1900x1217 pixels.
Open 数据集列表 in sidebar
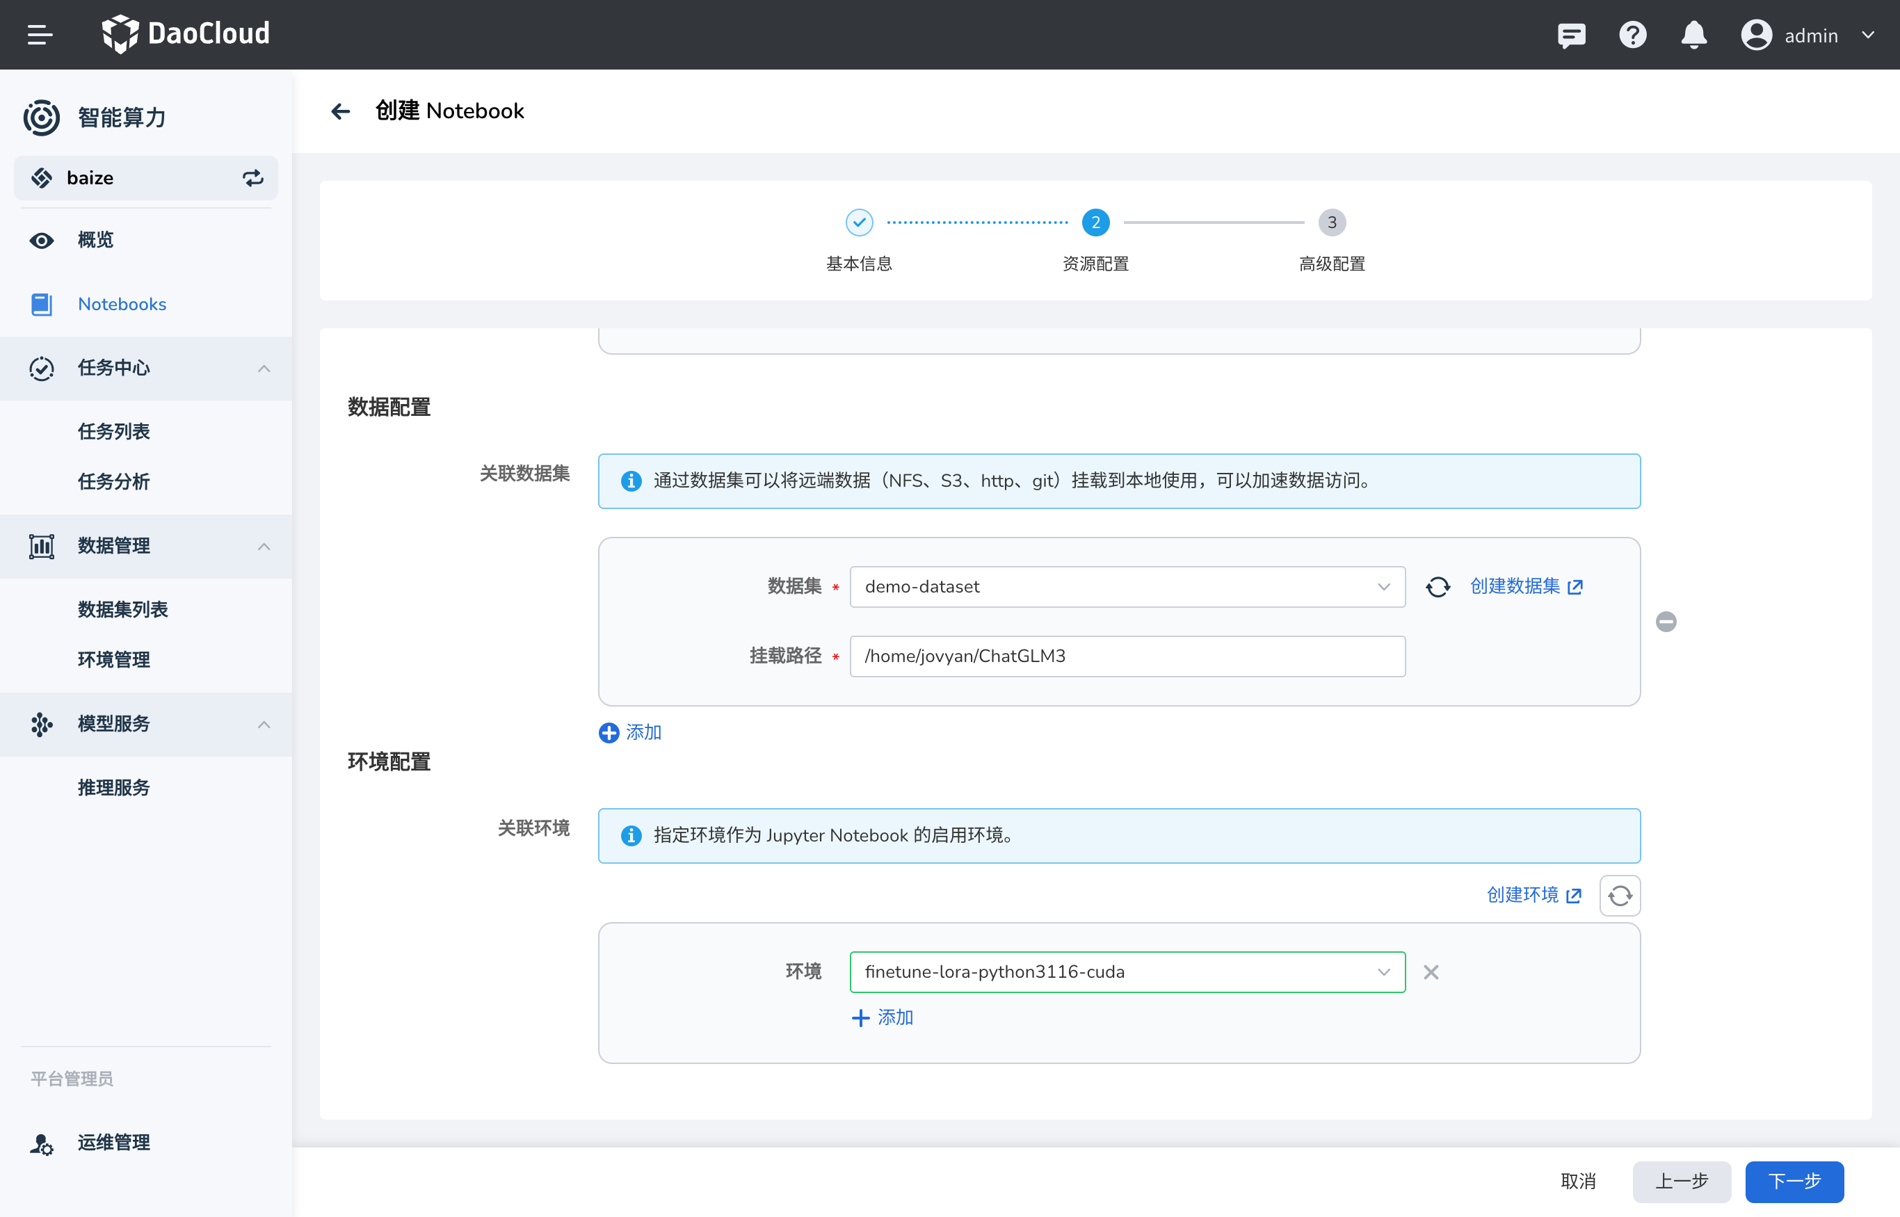pos(122,609)
